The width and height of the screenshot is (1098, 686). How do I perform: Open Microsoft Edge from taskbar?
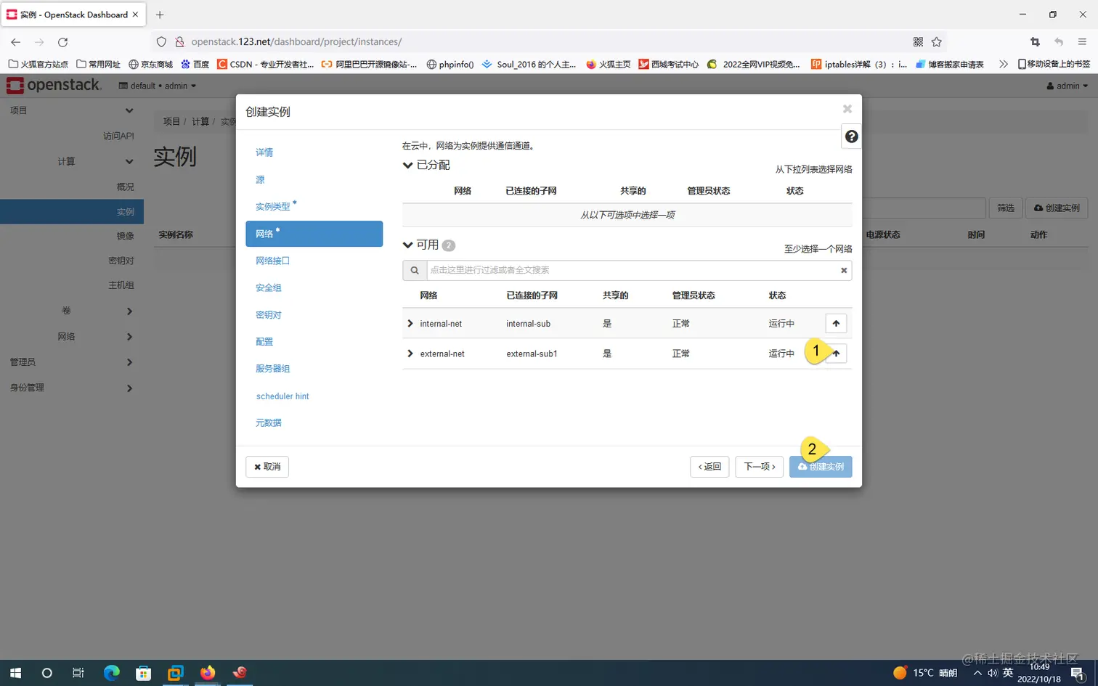[111, 673]
